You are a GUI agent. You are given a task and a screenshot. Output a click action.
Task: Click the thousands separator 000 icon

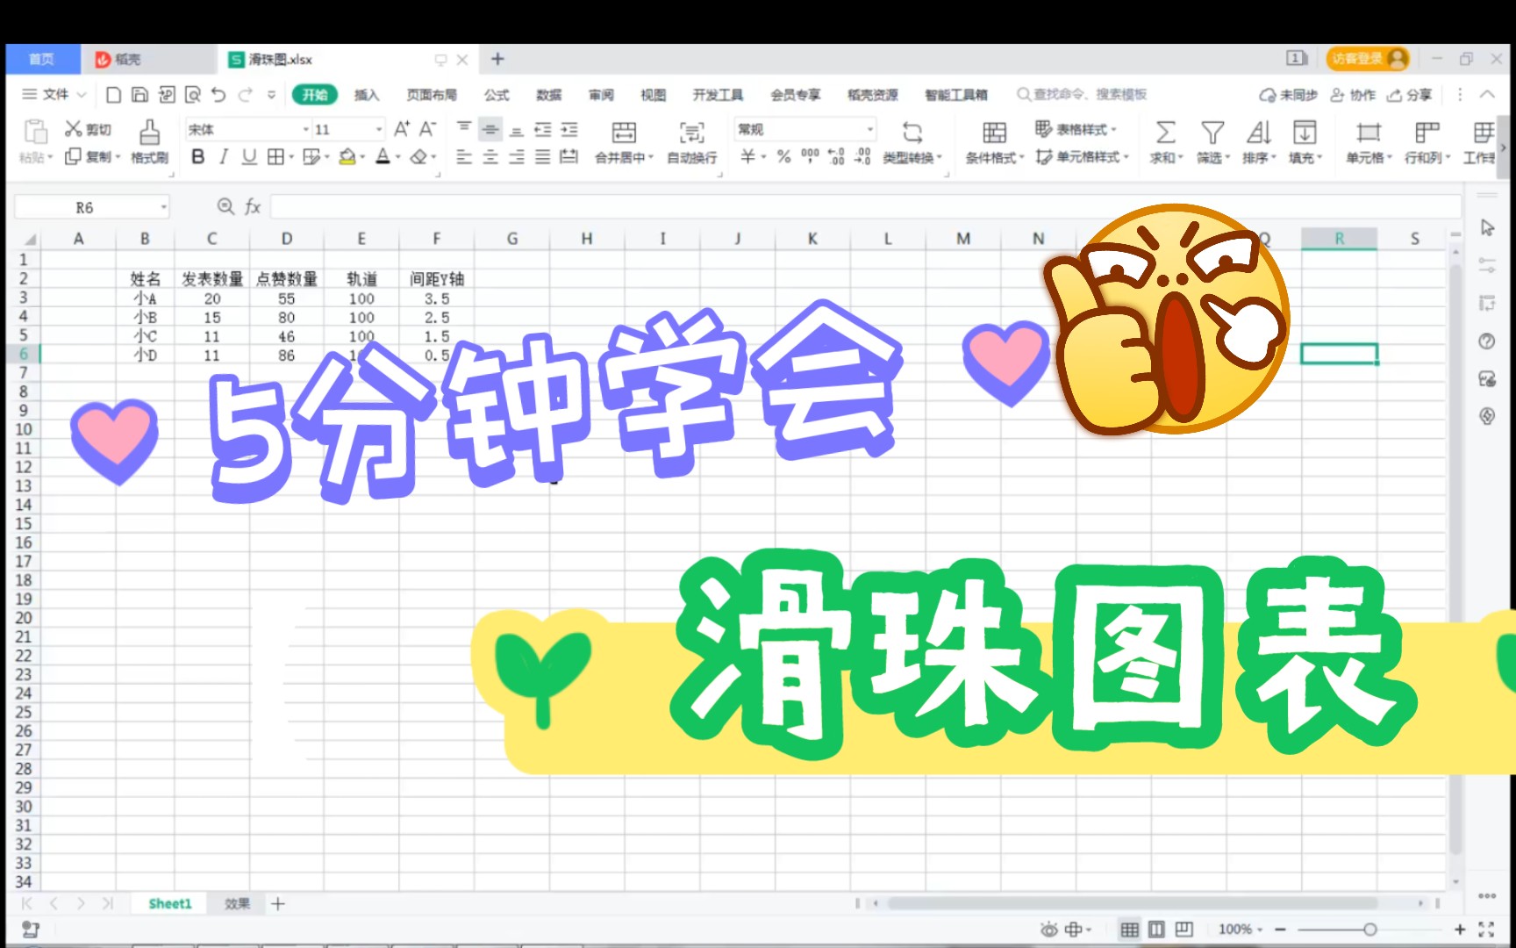pos(810,155)
